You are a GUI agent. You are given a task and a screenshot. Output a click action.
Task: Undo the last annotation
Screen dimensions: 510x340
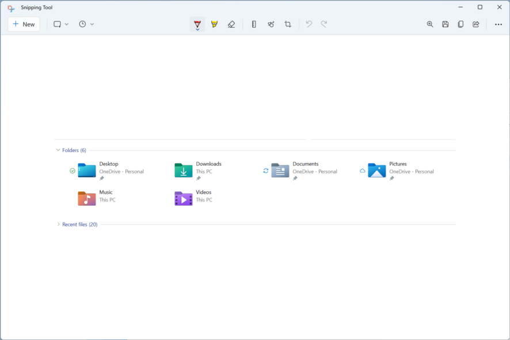point(309,24)
